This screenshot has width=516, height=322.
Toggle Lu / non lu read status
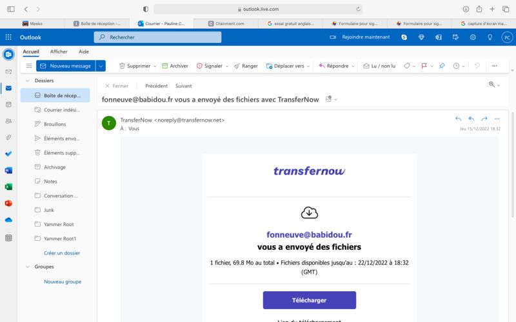(379, 66)
